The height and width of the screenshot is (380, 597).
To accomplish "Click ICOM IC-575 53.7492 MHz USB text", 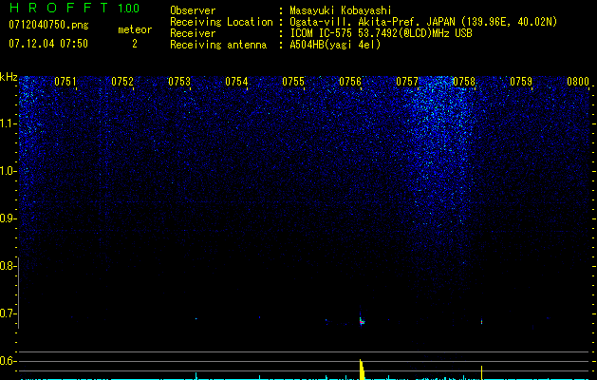I will [381, 33].
